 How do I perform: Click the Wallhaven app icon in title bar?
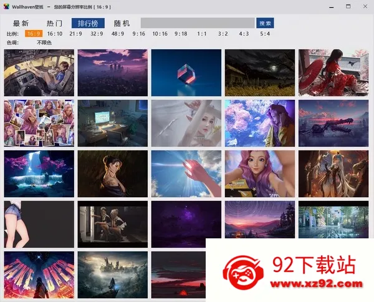[6, 7]
